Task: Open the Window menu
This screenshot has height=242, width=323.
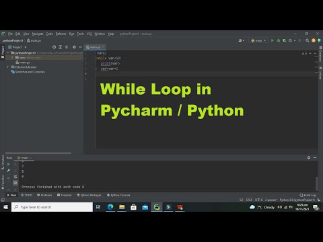Action: coord(100,34)
